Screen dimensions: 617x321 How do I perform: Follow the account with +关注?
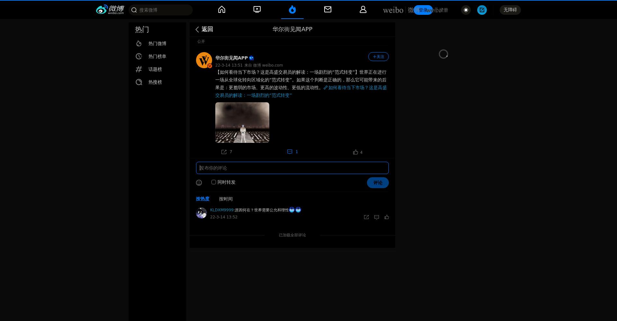click(379, 57)
